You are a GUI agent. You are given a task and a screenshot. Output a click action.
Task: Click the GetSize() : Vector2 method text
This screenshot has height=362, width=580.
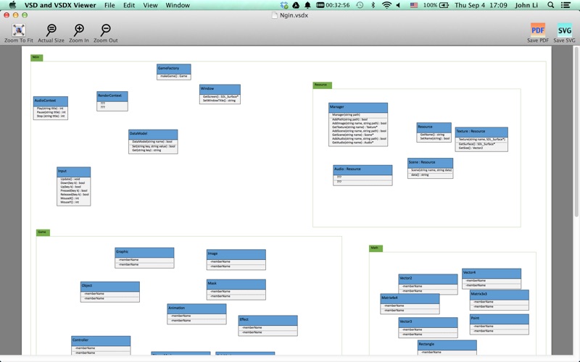click(471, 148)
